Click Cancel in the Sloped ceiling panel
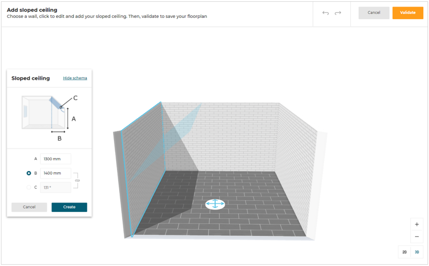This screenshot has height=266, width=429. pos(29,207)
